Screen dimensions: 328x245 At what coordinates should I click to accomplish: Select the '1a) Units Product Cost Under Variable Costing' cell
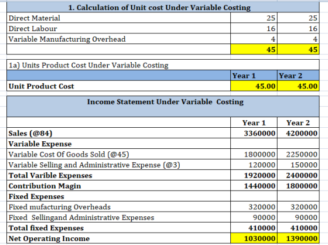pos(163,65)
